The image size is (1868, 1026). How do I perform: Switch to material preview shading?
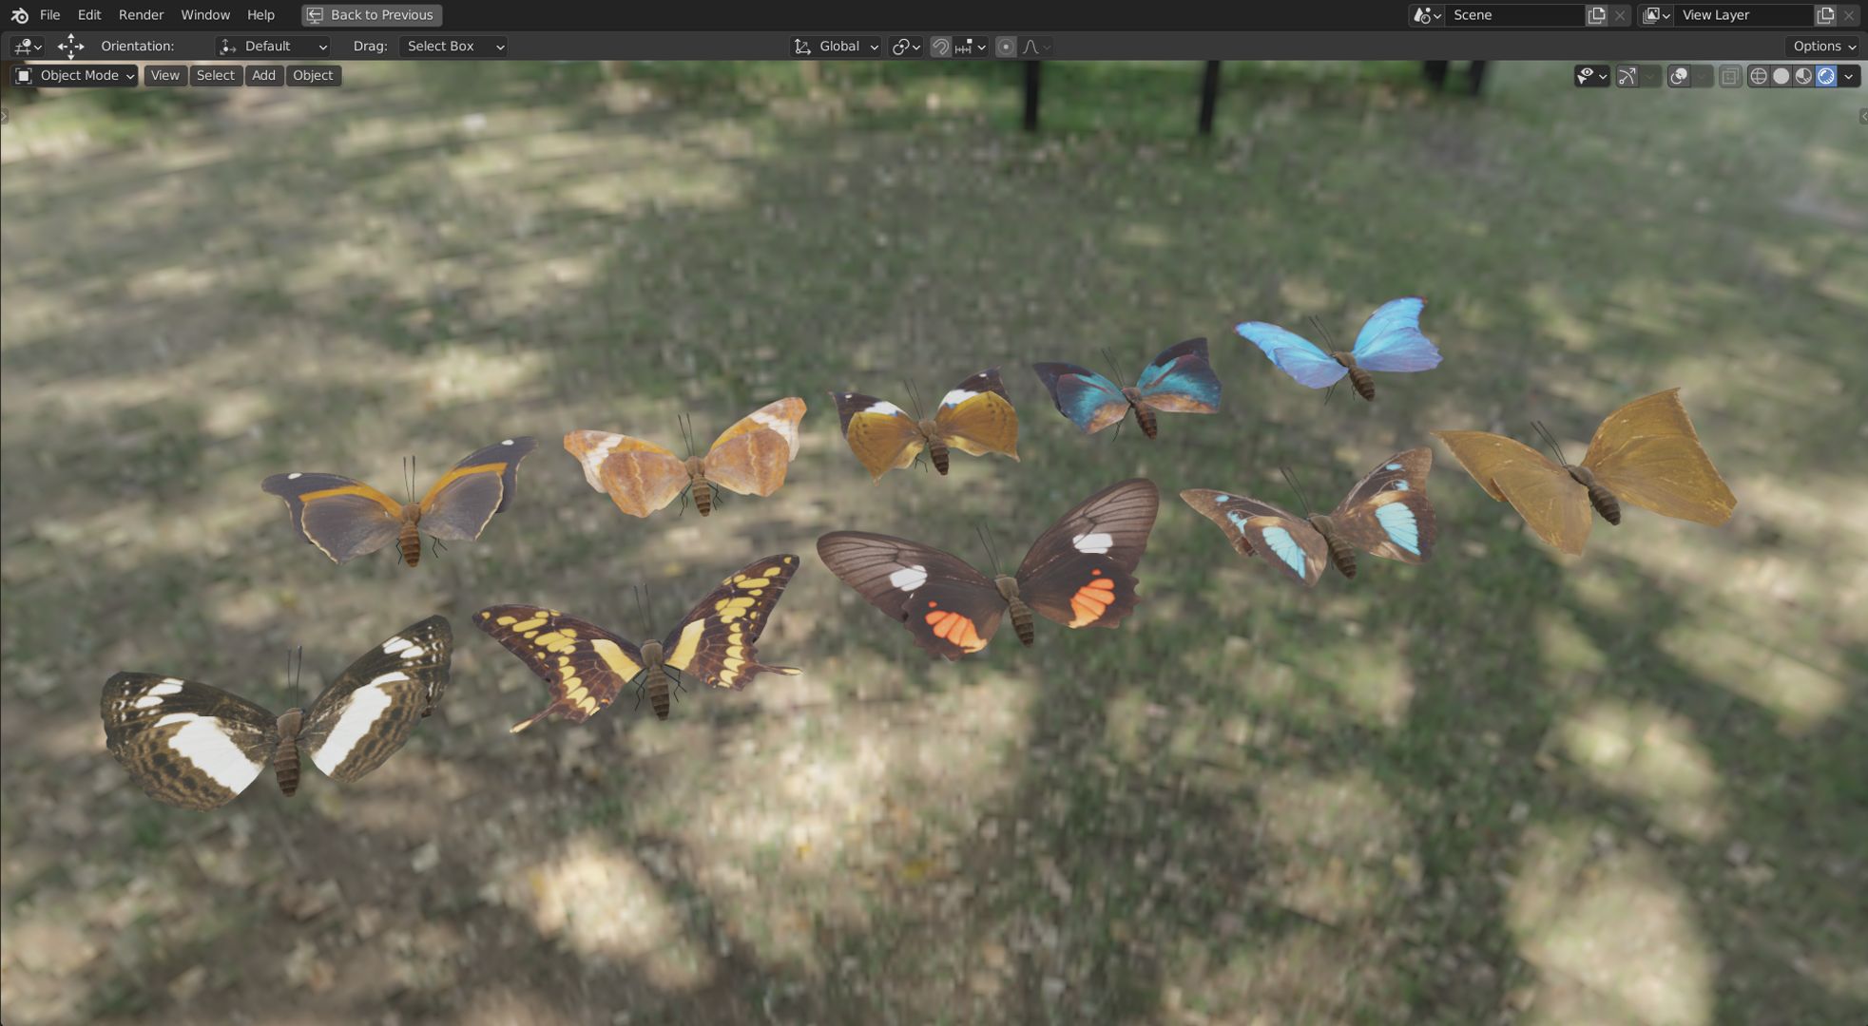(1803, 76)
